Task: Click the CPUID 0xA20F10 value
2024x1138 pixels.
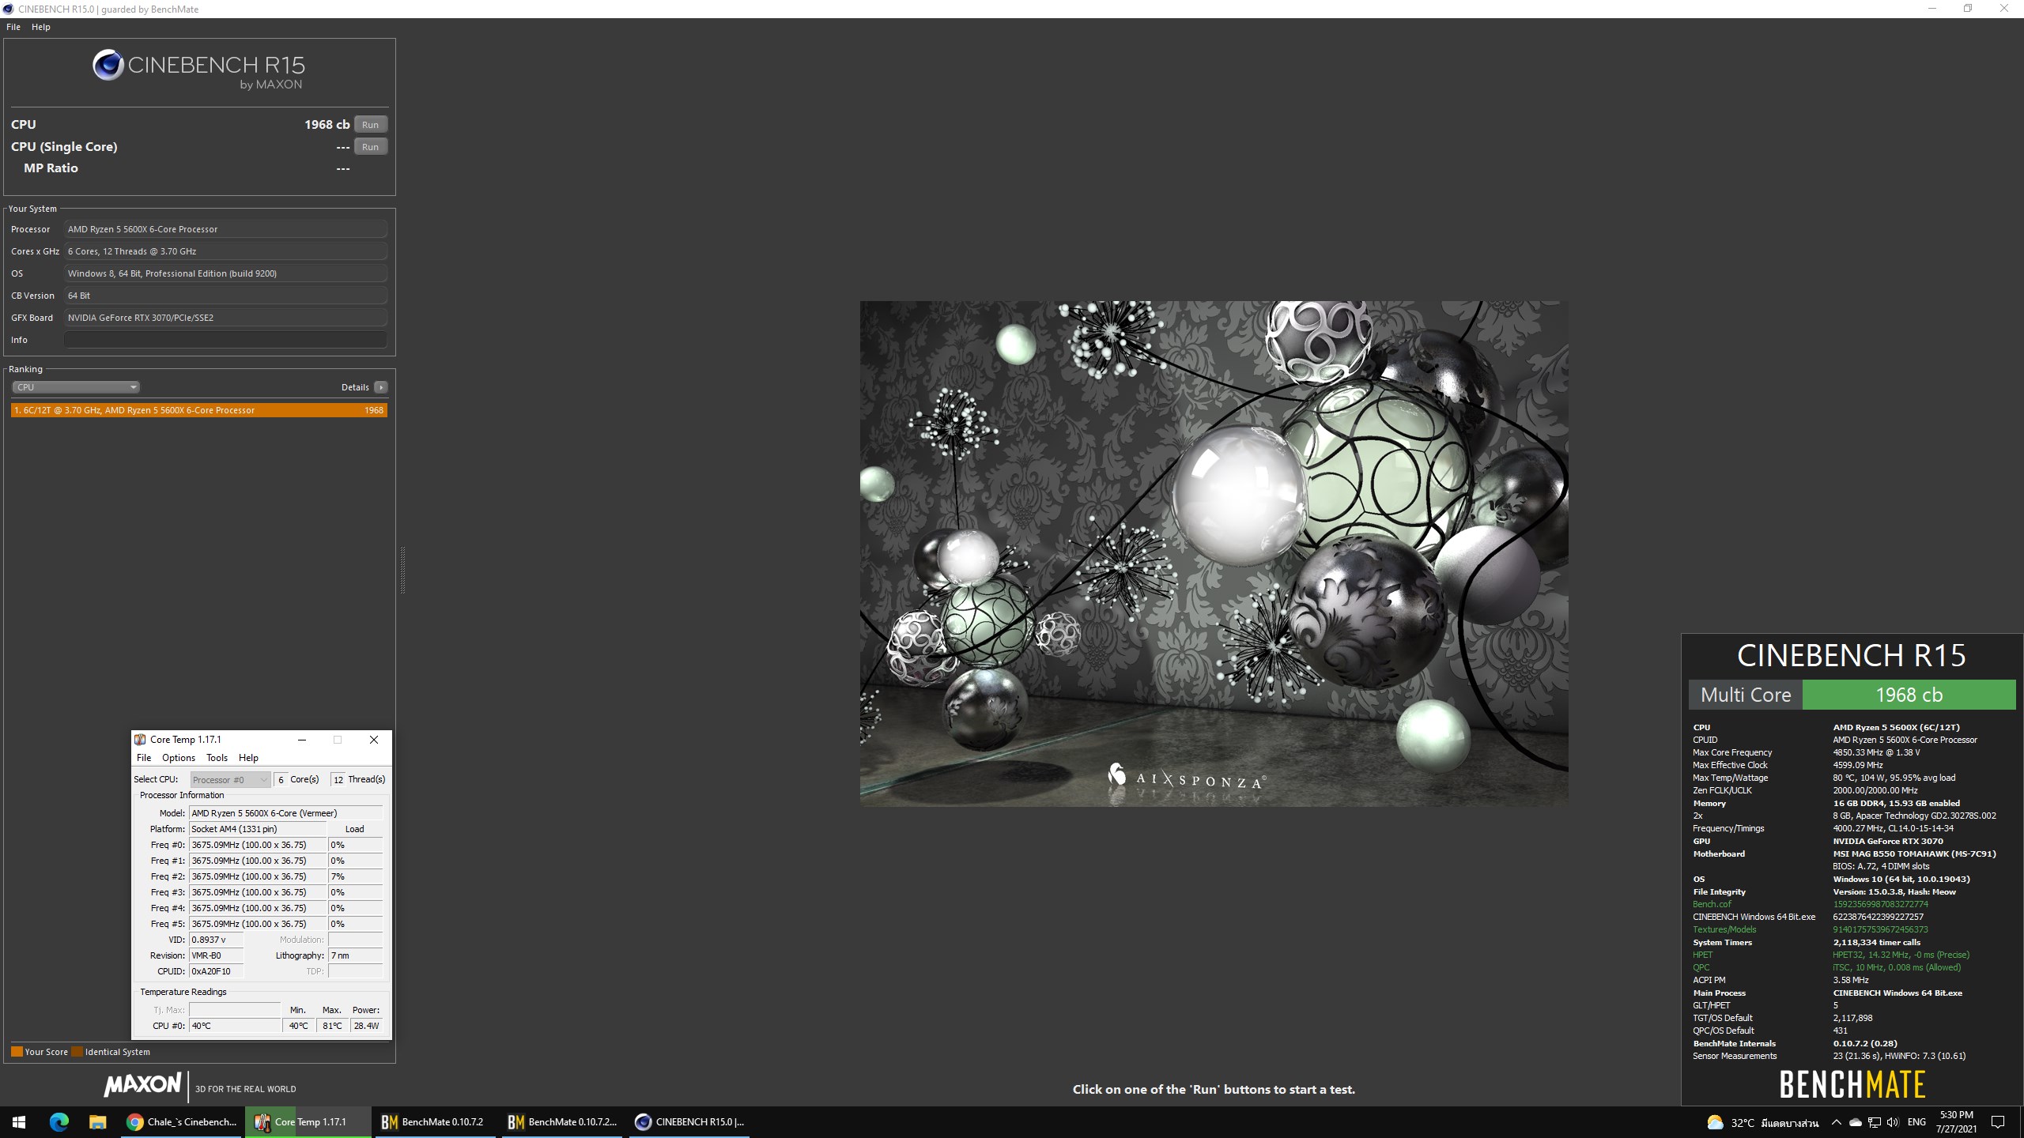Action: click(x=216, y=971)
